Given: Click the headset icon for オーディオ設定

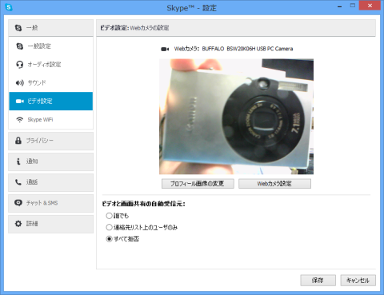Looking at the screenshot, I should 20,65.
